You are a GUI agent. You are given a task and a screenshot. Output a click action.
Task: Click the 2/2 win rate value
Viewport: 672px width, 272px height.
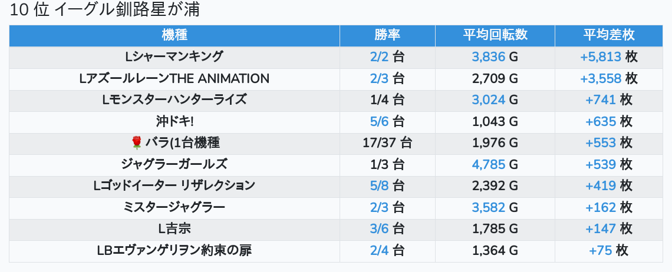pyautogui.click(x=380, y=57)
